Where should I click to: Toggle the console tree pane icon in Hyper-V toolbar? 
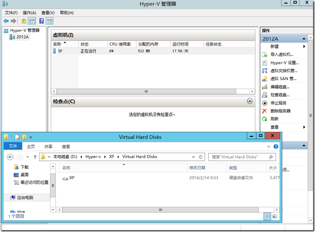32,21
